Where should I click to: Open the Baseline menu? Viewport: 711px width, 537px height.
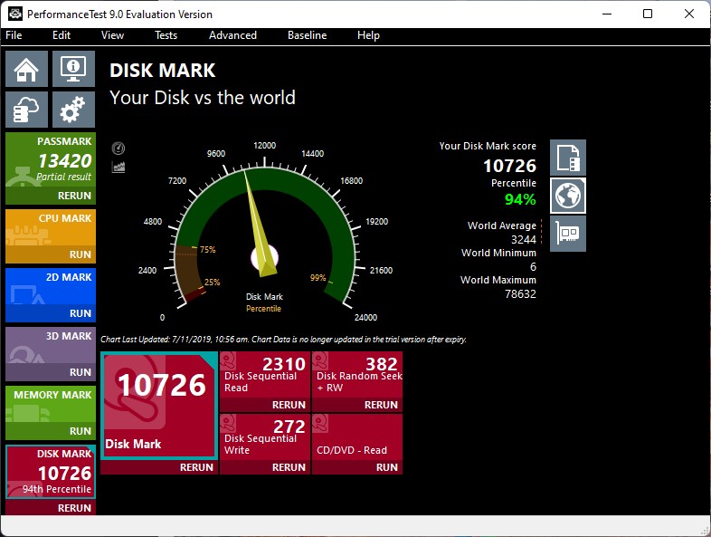pos(307,35)
